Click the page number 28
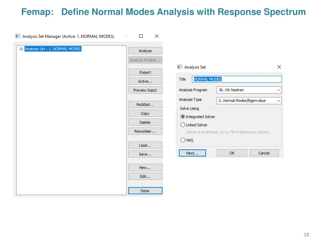Screen dimensions: 329x246 coord(306,235)
